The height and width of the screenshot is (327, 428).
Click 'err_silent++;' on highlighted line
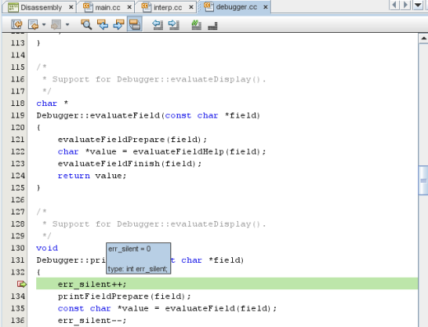tap(92, 284)
